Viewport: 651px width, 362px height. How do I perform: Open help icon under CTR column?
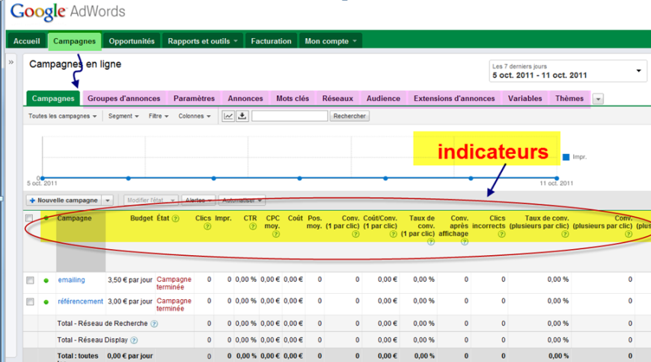coord(253,226)
